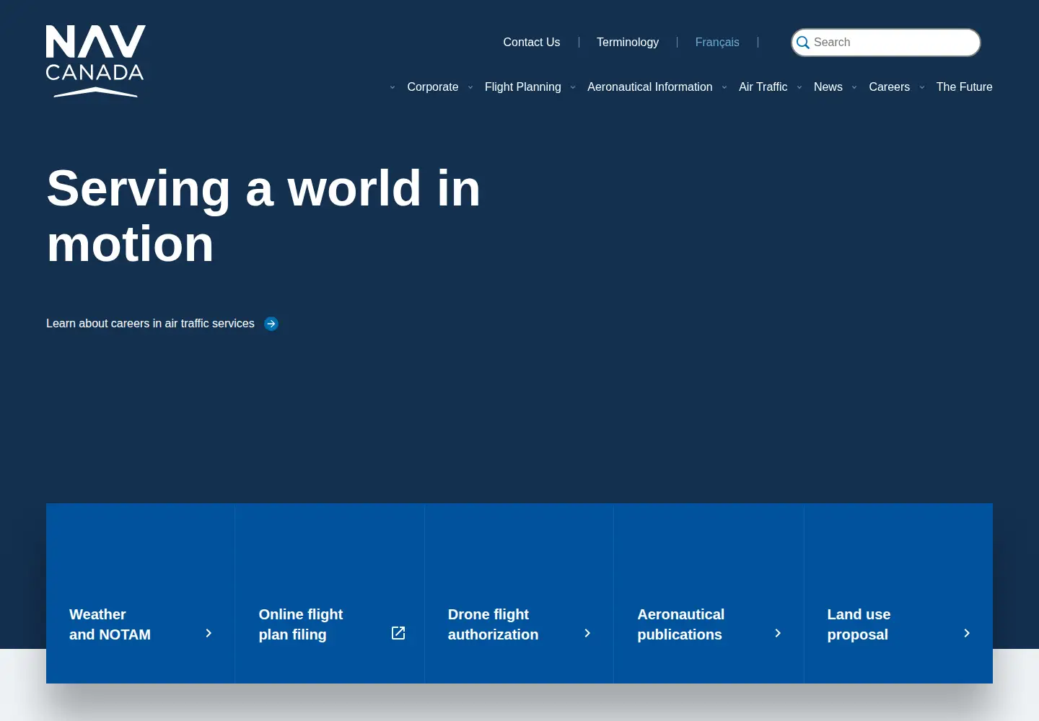Expand the dropdown chevron beside Air Traffic
The image size is (1039, 721).
[724, 87]
